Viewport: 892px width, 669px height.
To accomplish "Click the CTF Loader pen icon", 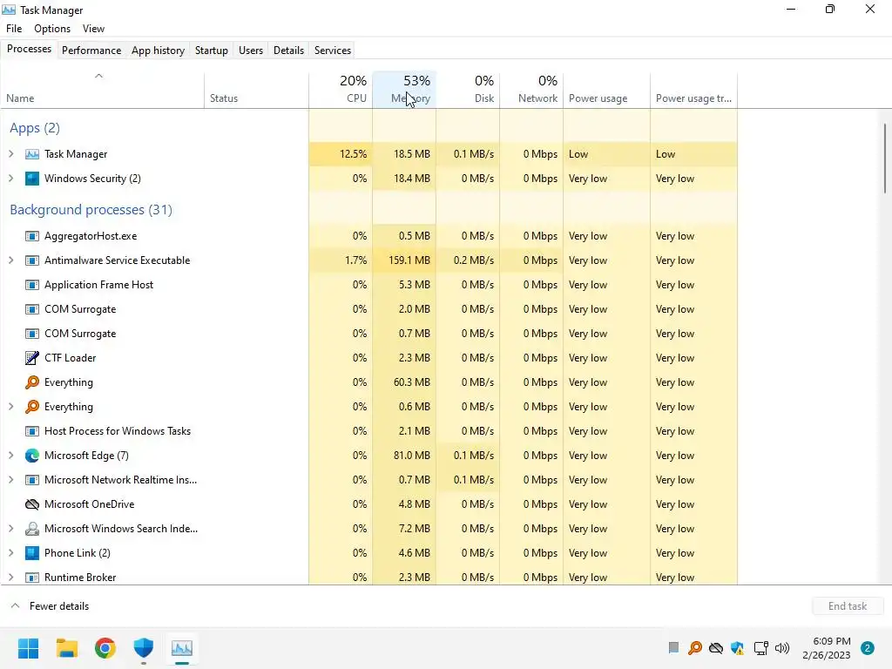I will (32, 358).
